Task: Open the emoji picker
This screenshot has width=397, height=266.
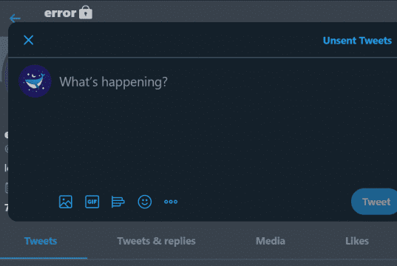Action: point(145,202)
